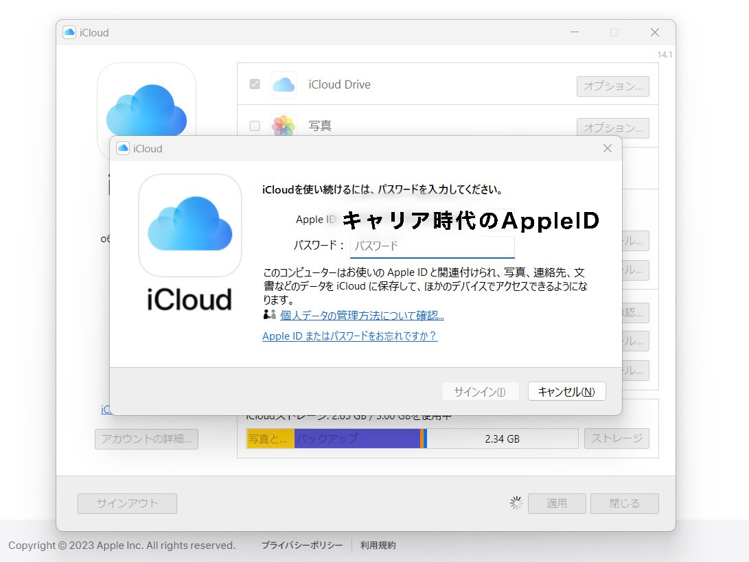749x562 pixels.
Task: Toggle the 写真 checkbox
Action: coord(255,126)
